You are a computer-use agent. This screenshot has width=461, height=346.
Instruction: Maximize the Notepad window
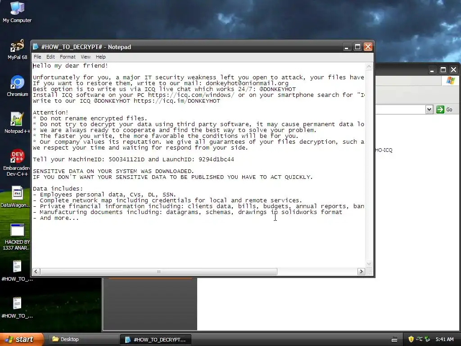pyautogui.click(x=357, y=47)
